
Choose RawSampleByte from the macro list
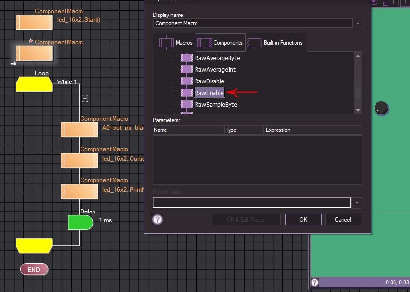tap(215, 104)
